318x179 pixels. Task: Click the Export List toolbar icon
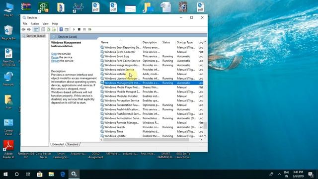click(x=54, y=29)
